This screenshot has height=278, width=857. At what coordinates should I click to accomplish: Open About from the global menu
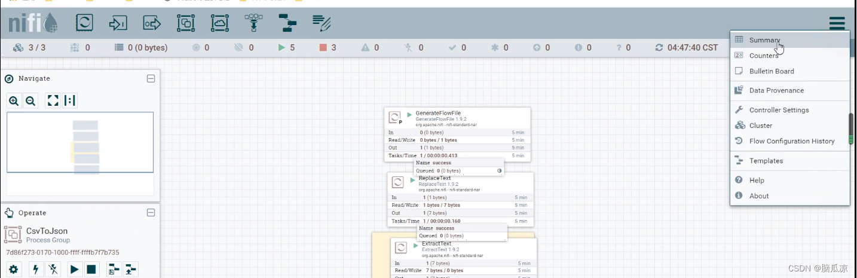tap(790, 195)
